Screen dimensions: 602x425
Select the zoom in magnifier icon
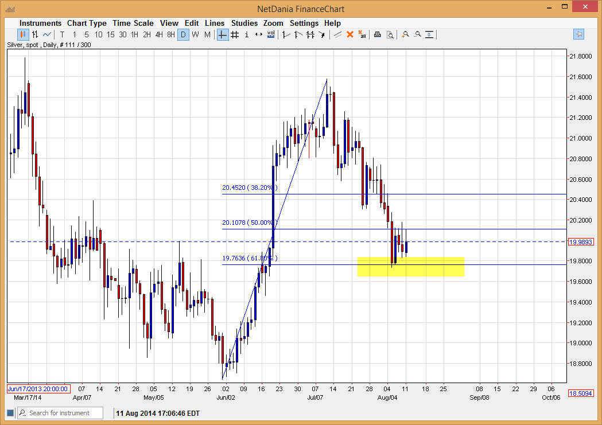click(405, 34)
